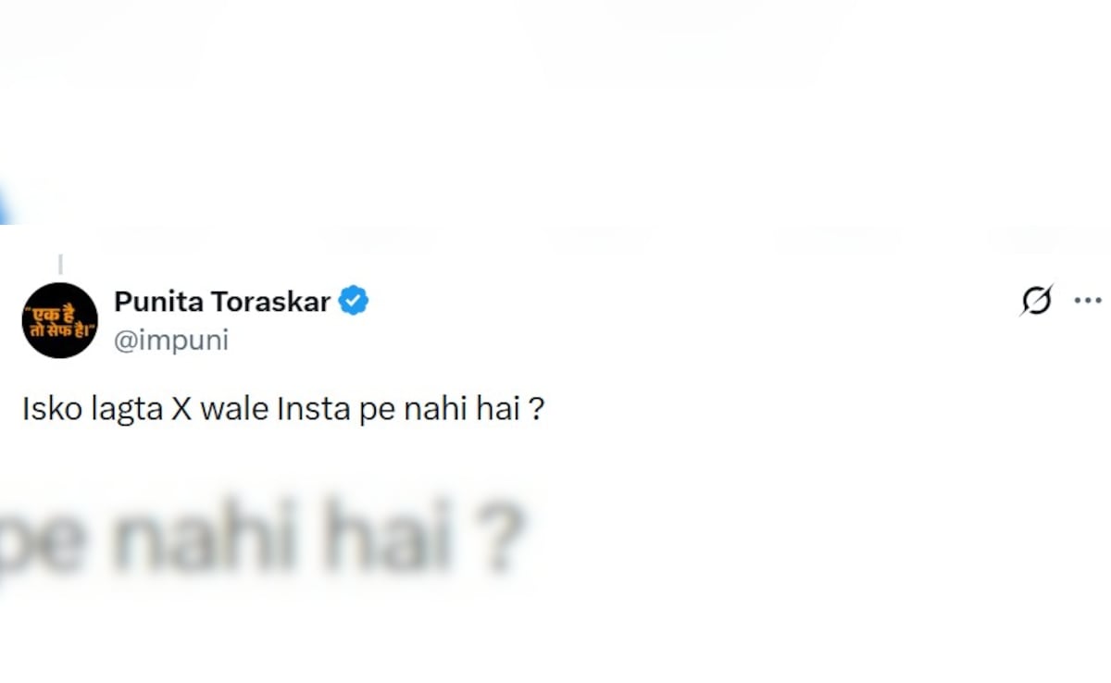Screen dimensions: 1111x683
Task: Click the Grok slashed-circle icon
Action: [1036, 301]
